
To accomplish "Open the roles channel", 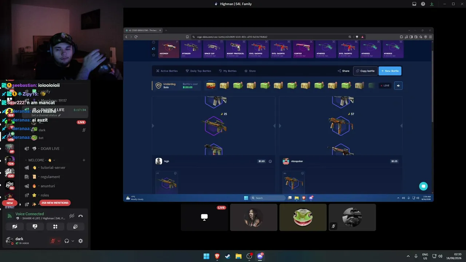I will 45,195.
